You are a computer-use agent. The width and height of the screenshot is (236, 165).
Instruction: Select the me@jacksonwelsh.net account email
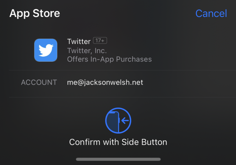pos(105,82)
